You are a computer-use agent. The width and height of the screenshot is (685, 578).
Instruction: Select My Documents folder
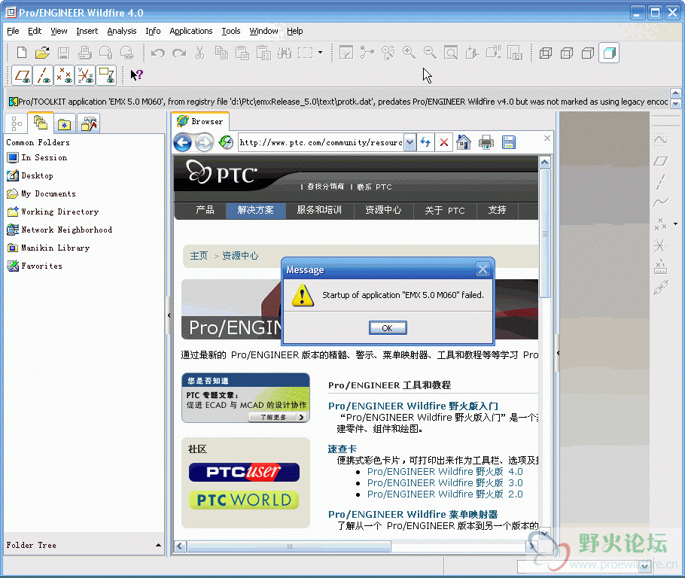click(42, 193)
